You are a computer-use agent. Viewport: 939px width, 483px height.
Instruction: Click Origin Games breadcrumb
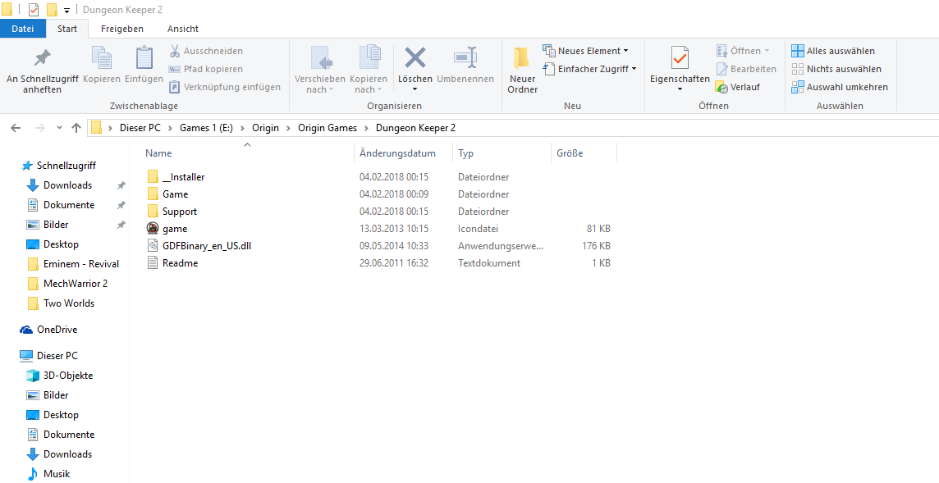coord(328,127)
